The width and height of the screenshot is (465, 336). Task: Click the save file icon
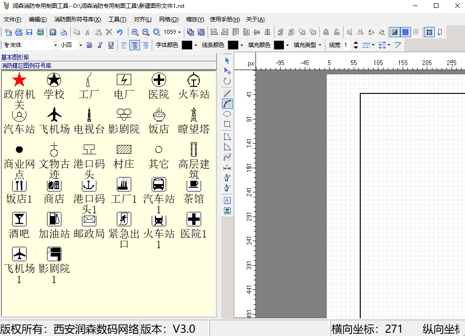tap(29, 32)
